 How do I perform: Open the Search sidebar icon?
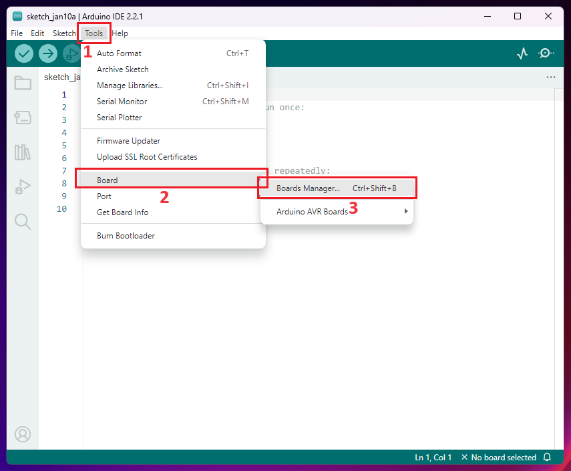(x=23, y=222)
